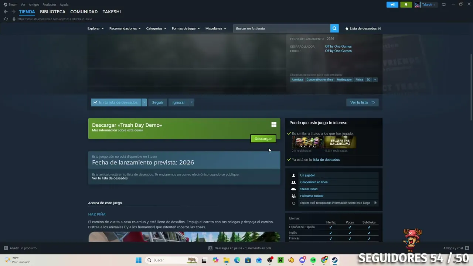
Task: Click the downloads status icon
Action: click(x=210, y=248)
